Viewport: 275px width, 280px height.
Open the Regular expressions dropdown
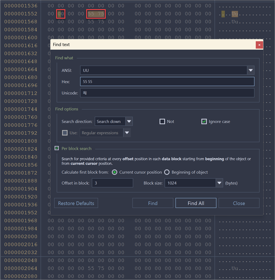point(127,133)
